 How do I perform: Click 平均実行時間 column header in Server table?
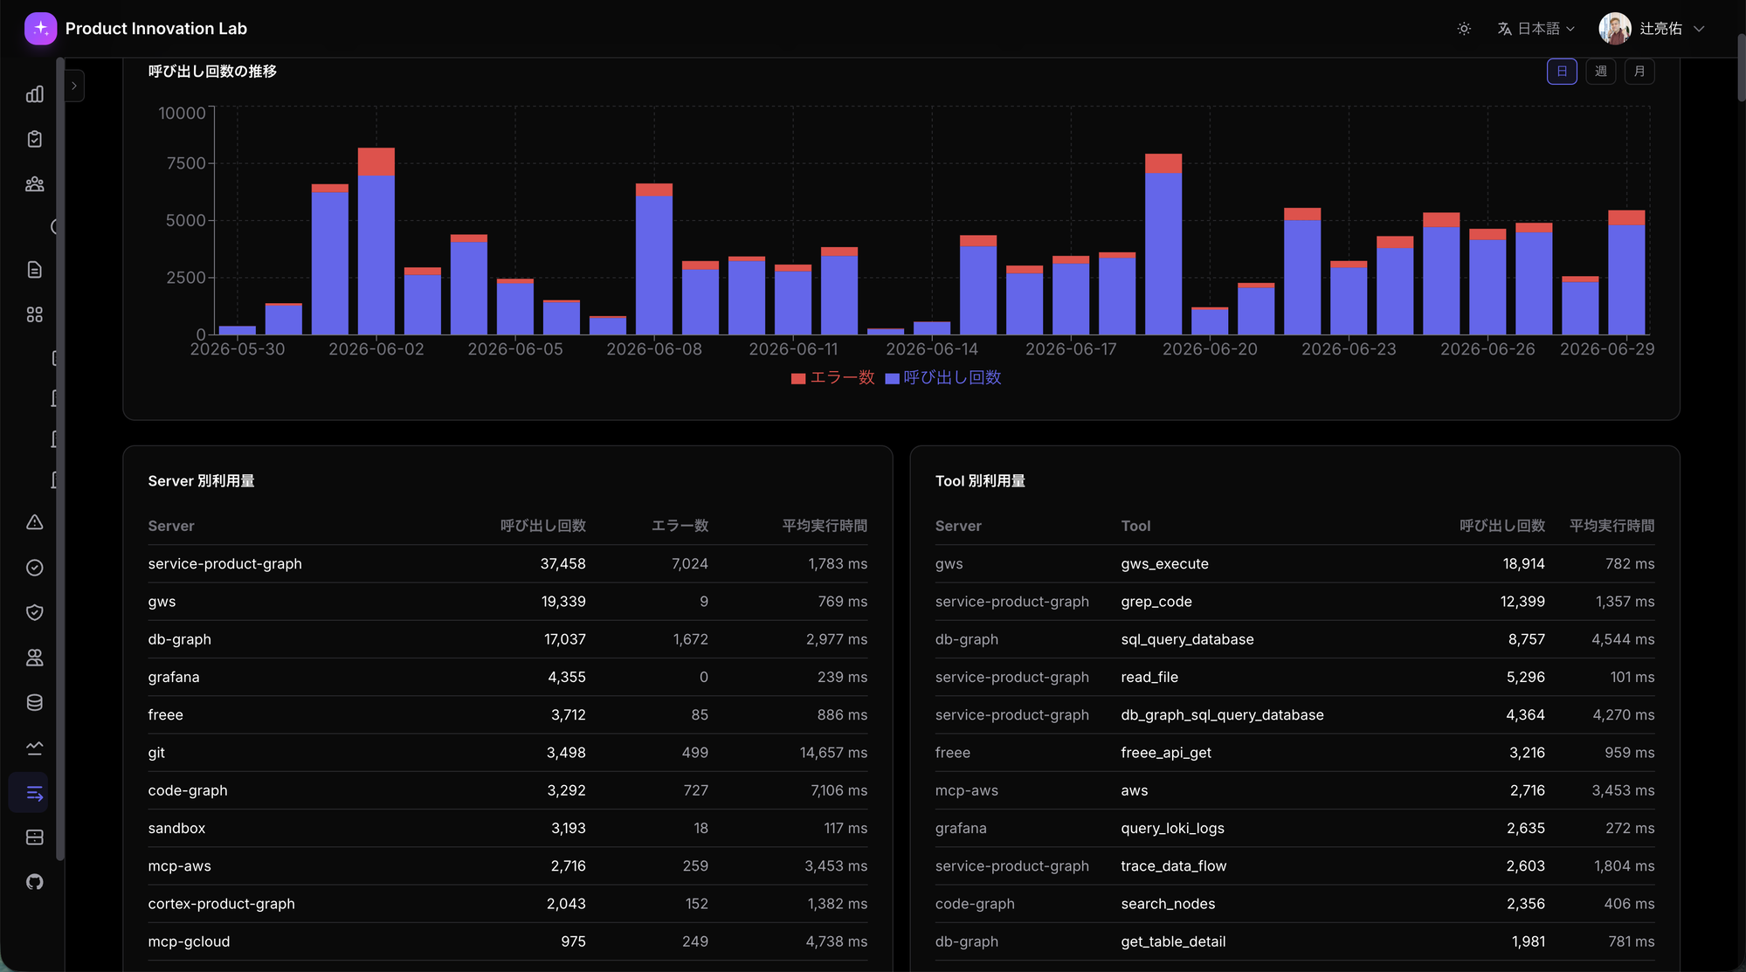click(x=825, y=526)
